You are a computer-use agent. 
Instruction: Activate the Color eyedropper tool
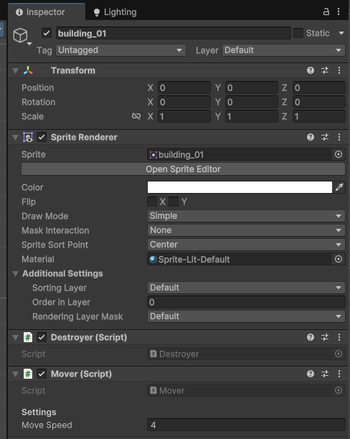[x=339, y=187]
